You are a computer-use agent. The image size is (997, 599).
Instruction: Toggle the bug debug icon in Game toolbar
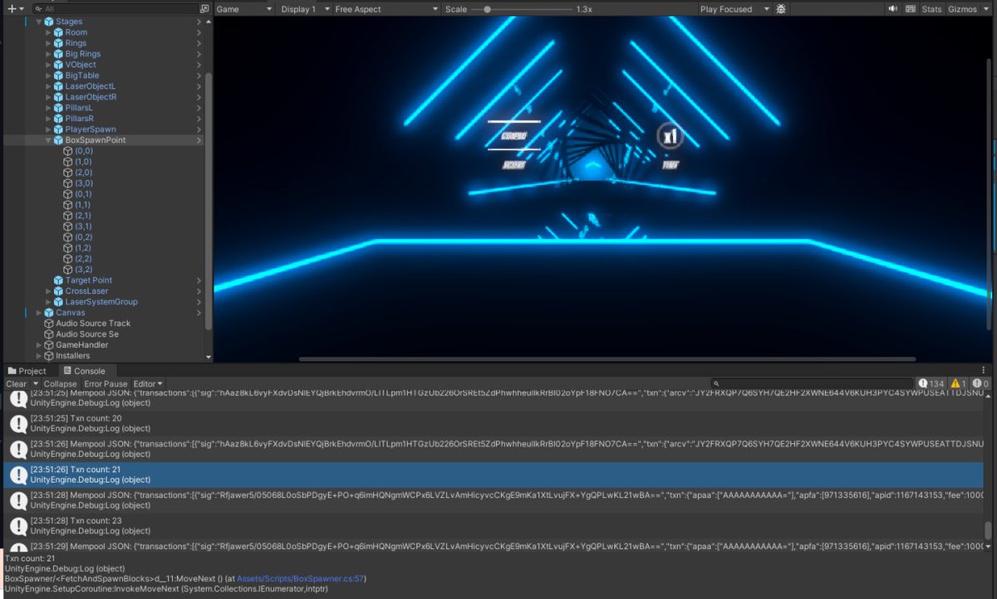781,9
